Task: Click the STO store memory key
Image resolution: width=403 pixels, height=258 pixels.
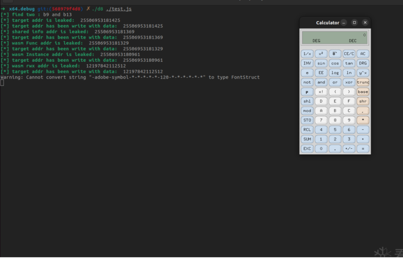Action: (307, 120)
